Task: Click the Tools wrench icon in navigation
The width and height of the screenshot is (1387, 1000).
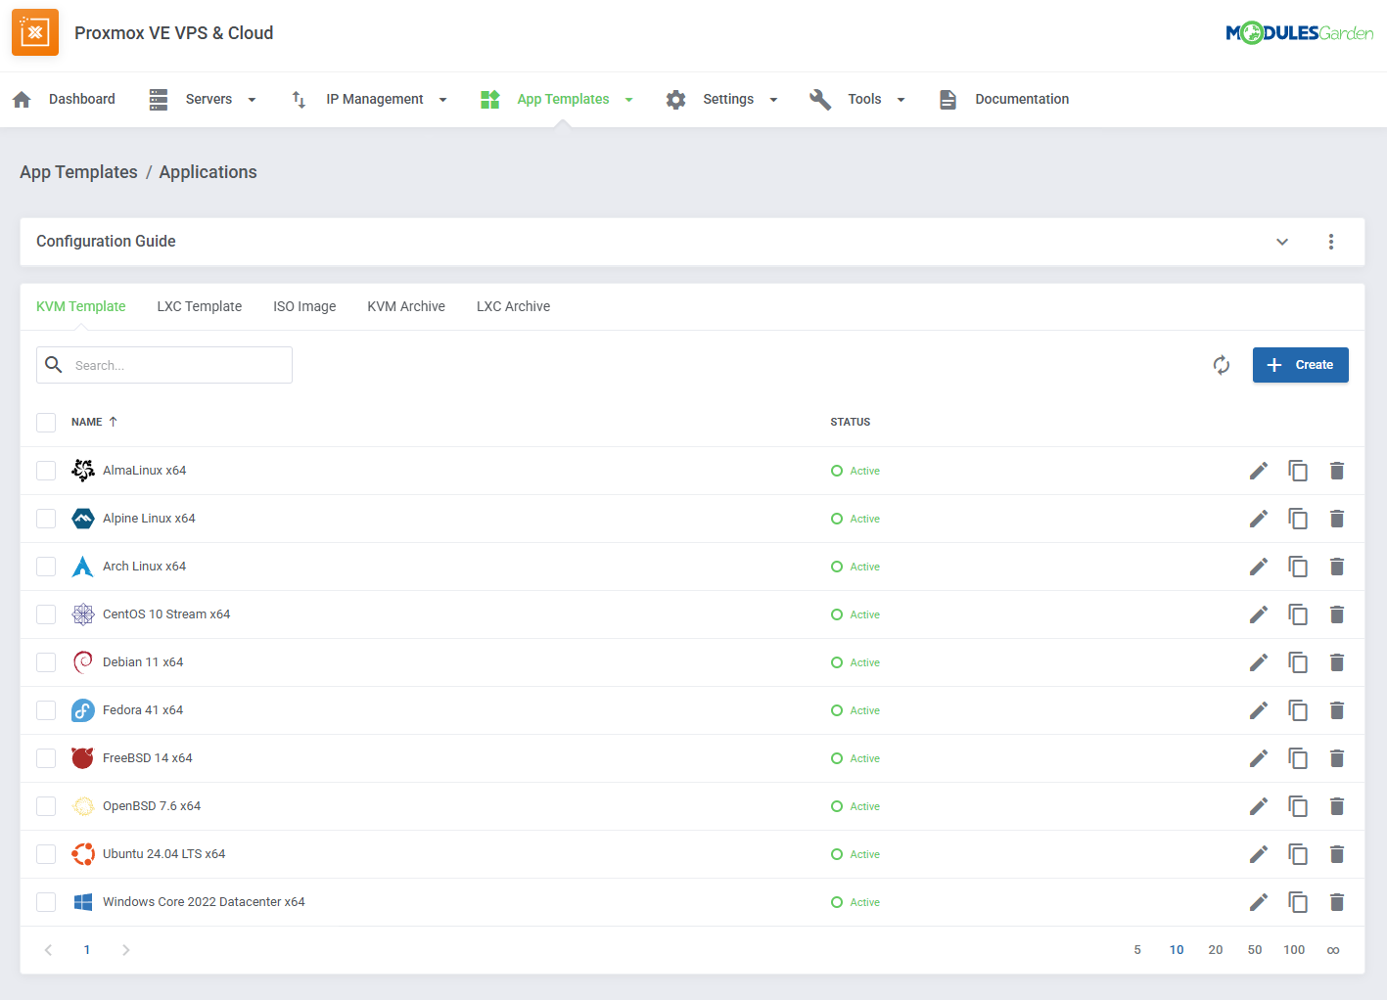Action: (820, 98)
